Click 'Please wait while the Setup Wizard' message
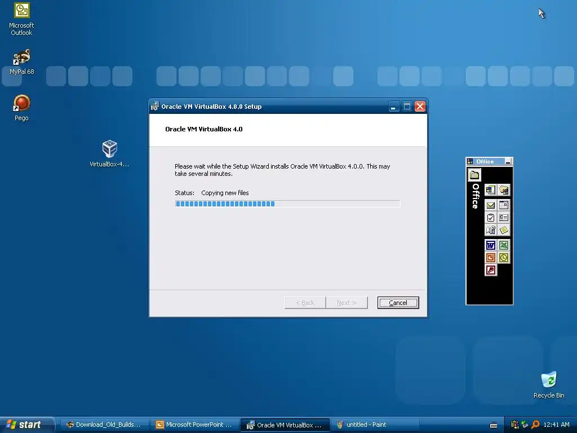This screenshot has width=577, height=433. 282,170
